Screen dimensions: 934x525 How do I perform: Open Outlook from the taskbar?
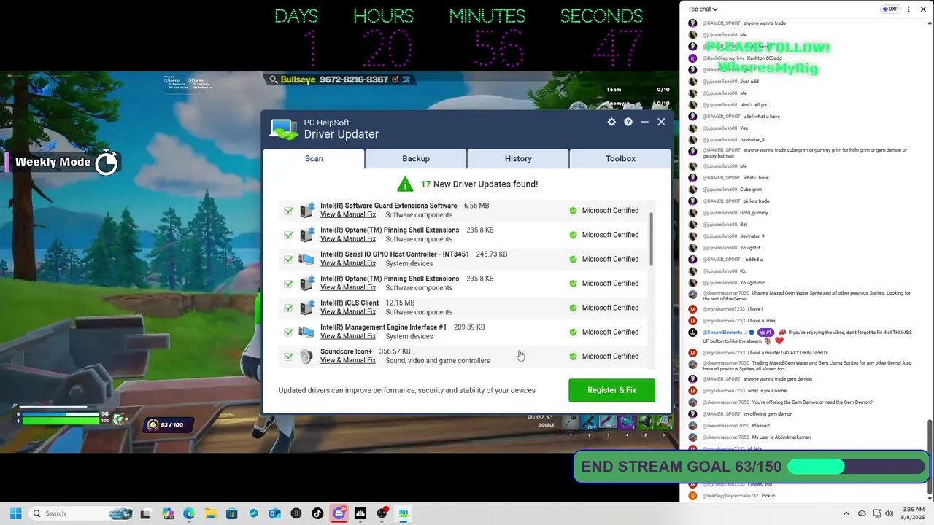pos(274,513)
